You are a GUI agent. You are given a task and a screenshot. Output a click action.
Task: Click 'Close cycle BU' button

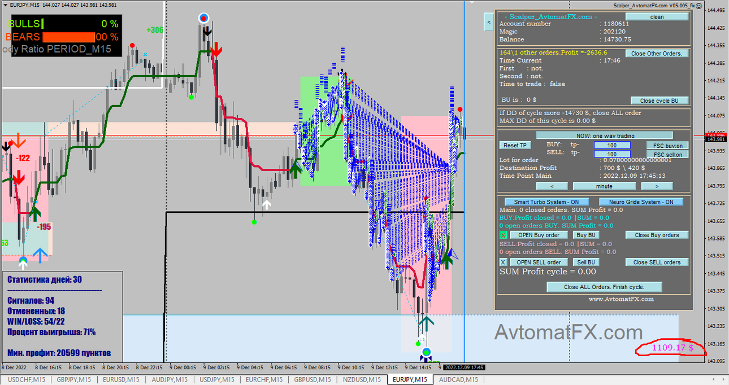pos(659,100)
